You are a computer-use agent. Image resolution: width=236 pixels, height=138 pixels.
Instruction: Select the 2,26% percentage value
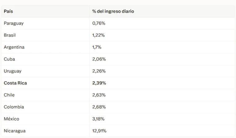[x=99, y=71]
